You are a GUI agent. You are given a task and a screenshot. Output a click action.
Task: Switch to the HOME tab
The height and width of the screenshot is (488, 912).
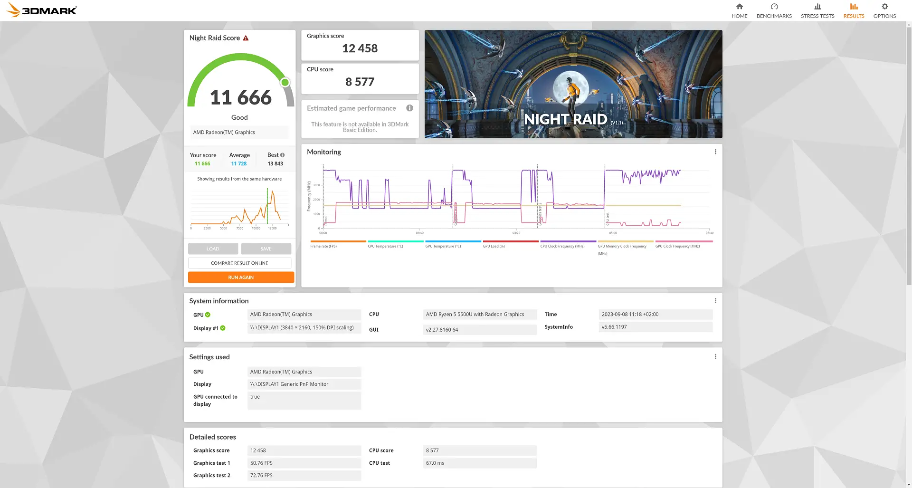[x=739, y=11]
